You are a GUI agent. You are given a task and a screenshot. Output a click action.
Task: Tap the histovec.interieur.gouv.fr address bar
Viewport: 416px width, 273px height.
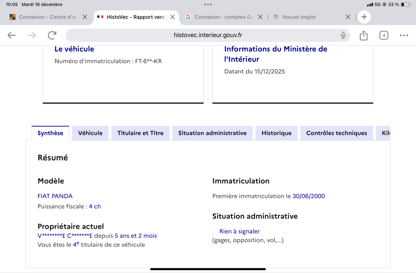coord(208,35)
